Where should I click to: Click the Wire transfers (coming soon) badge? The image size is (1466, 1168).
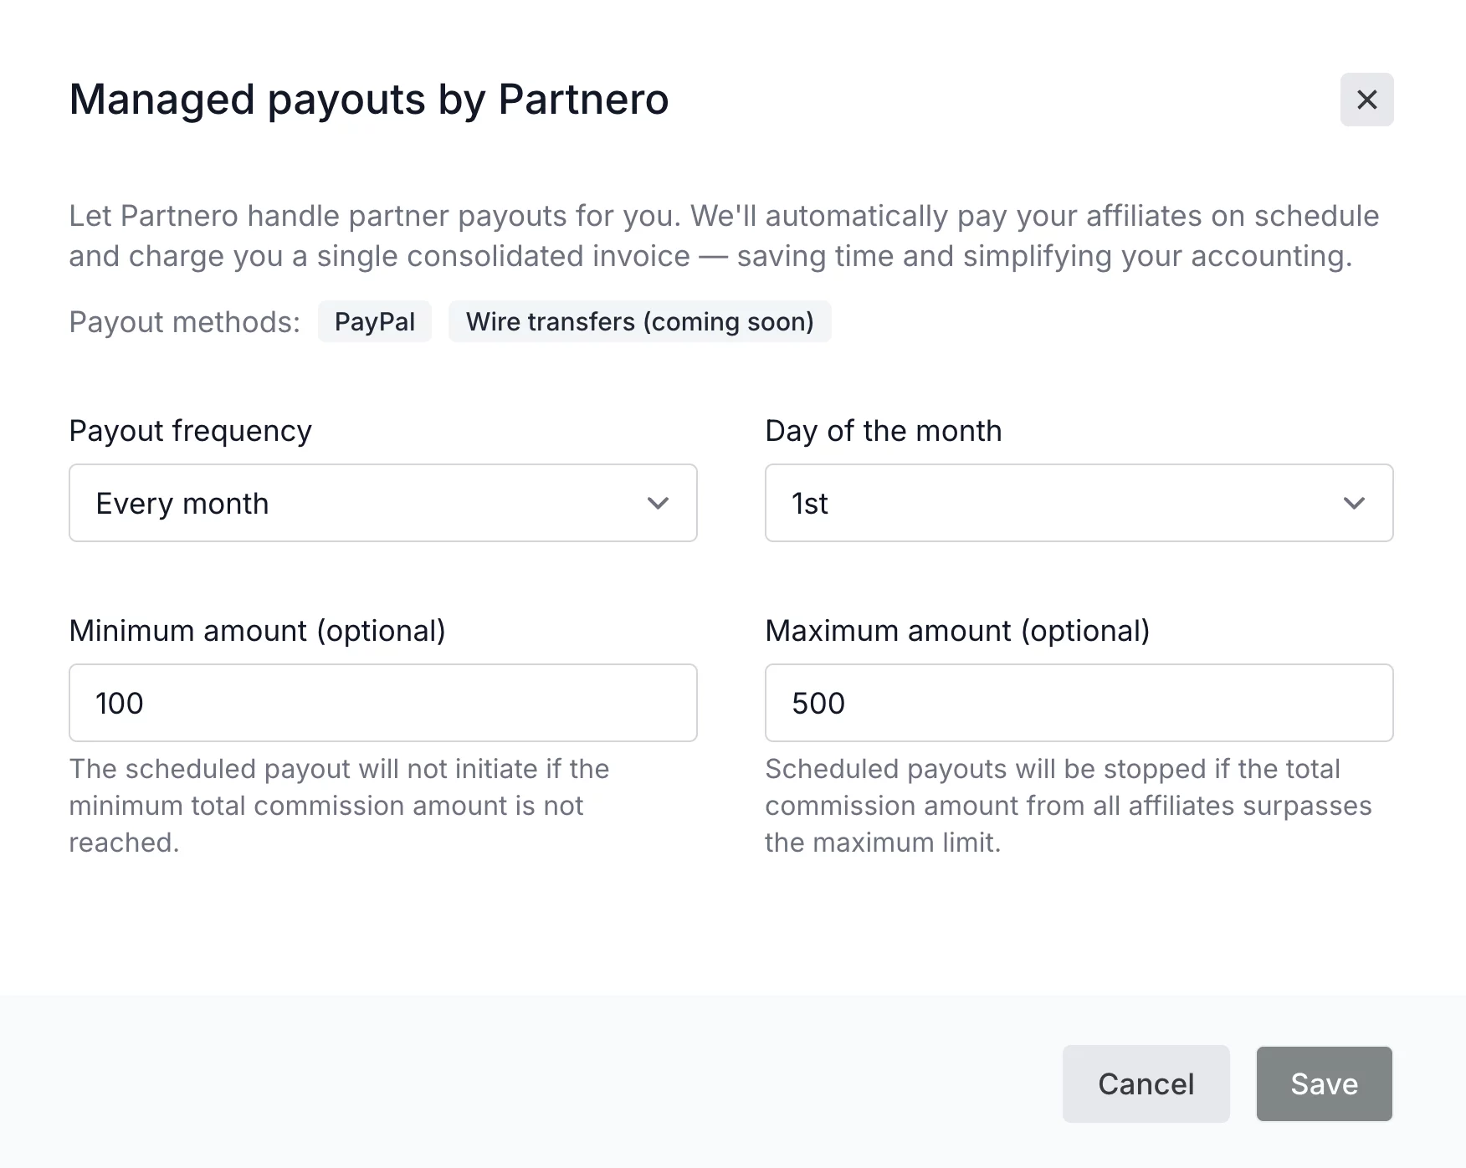639,322
